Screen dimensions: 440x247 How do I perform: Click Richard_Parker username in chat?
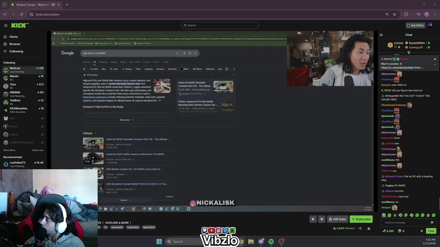(x=394, y=176)
